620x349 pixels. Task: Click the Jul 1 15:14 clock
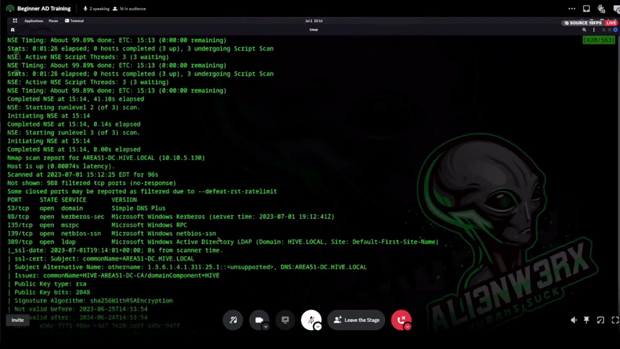pos(314,21)
